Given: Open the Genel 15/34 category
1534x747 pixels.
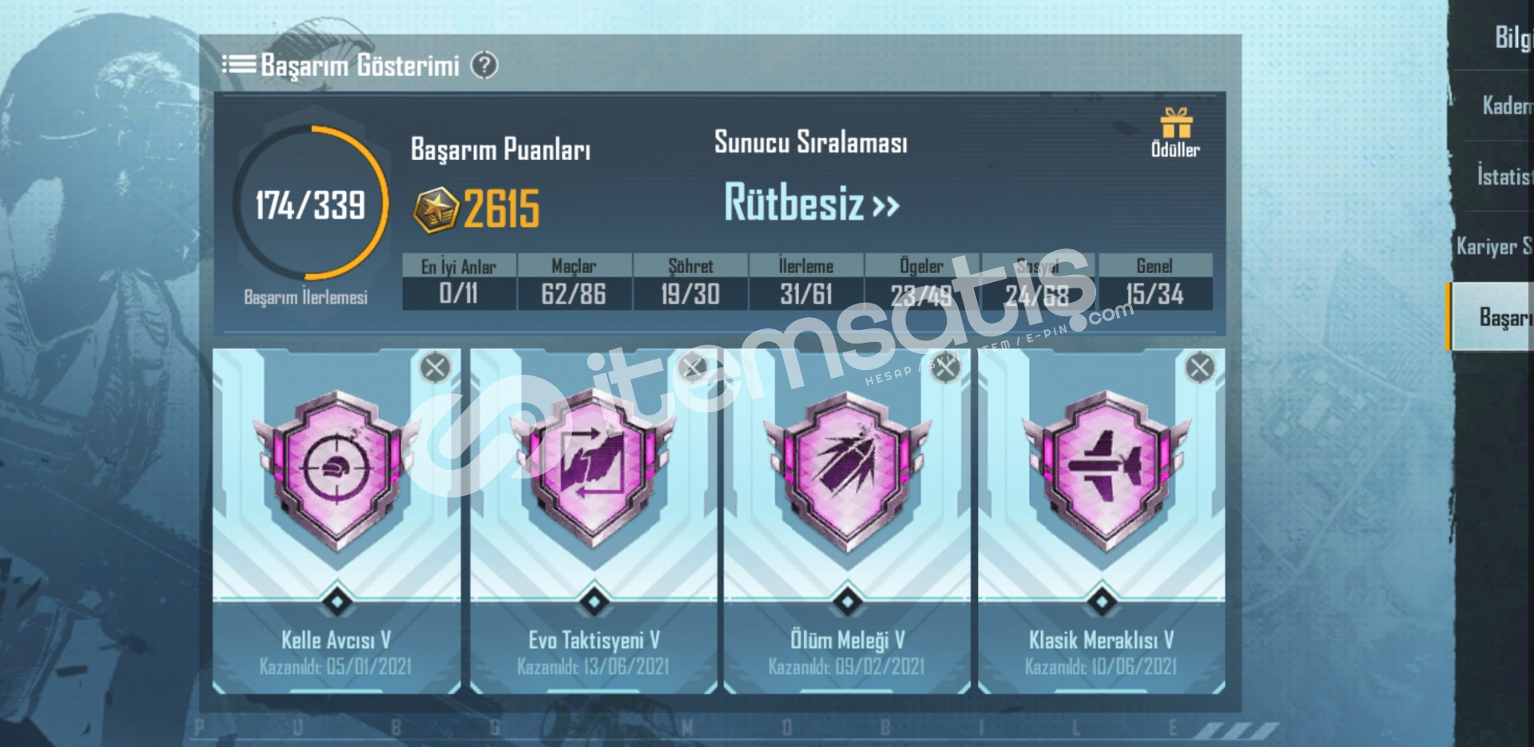Looking at the screenshot, I should coord(1155,281).
